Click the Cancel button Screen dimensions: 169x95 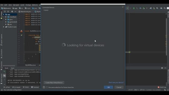coord(119,87)
